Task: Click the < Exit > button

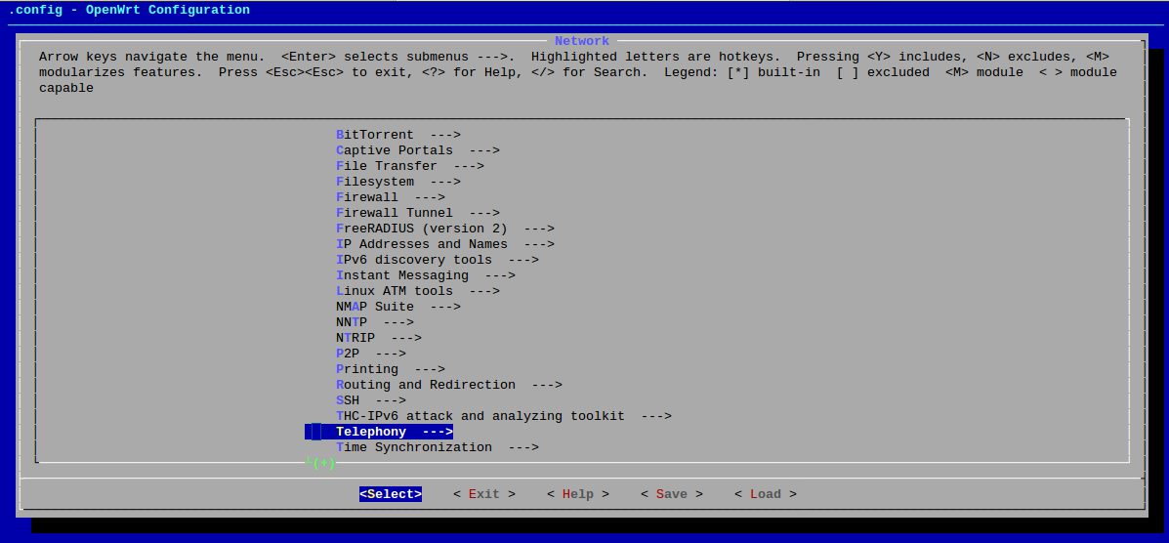Action: 483,494
